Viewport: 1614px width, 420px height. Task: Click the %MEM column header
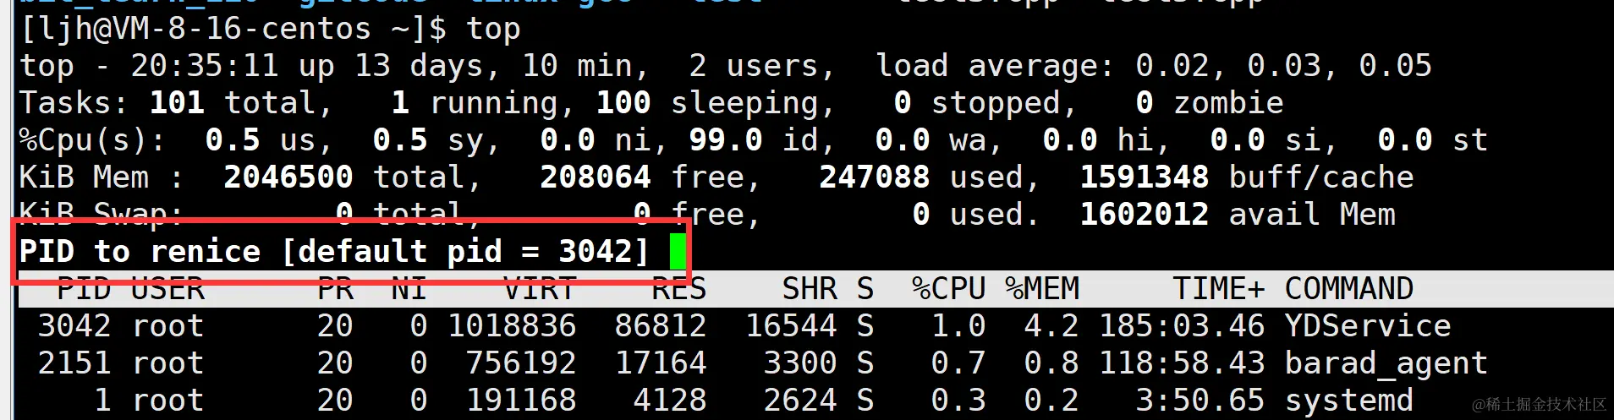tap(1041, 289)
